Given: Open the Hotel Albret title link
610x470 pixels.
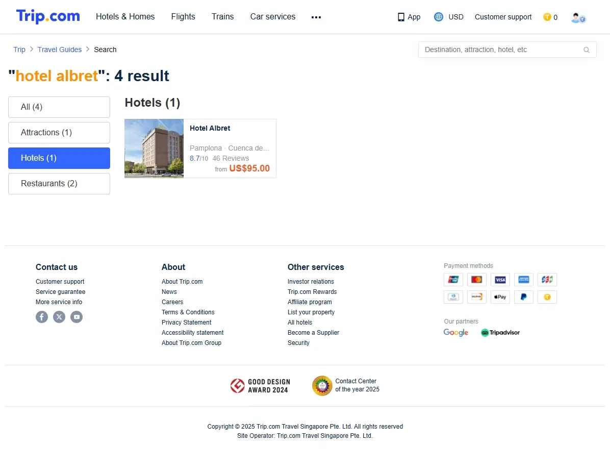Looking at the screenshot, I should (x=210, y=129).
